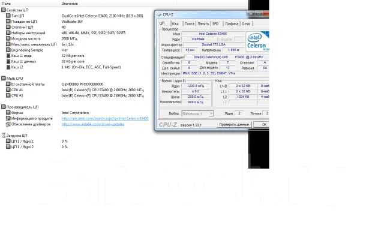The height and width of the screenshot is (240, 384).
Task: Click the icon beside ЦП1 / Ядро 2
Action: tap(8, 146)
